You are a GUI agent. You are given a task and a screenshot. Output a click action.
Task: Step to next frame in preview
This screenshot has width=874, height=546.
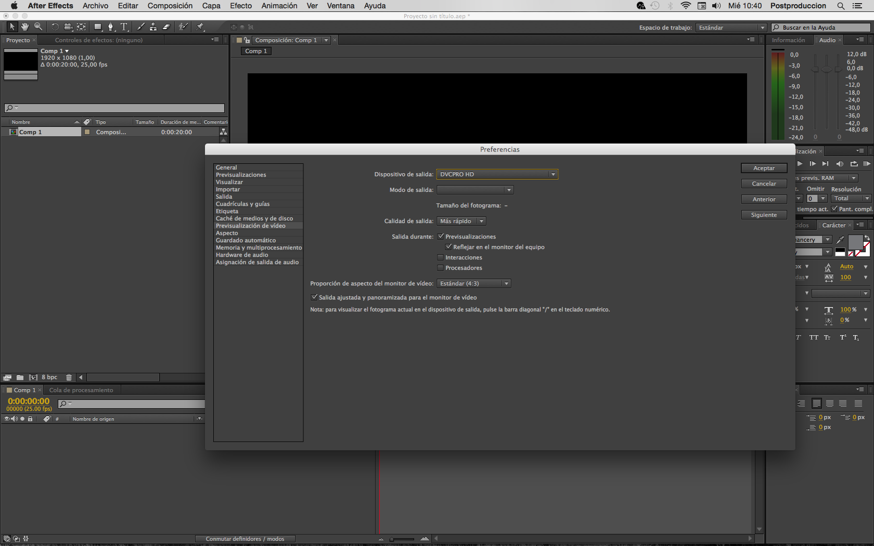tap(813, 164)
